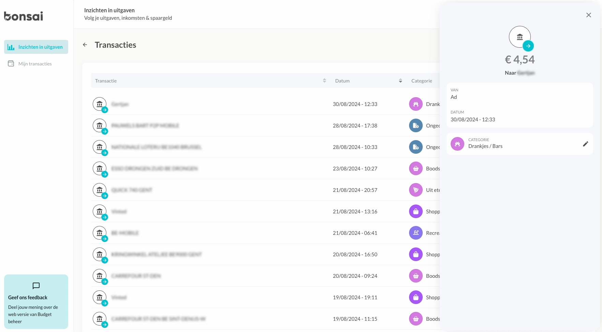This screenshot has width=602, height=332.
Task: Click bank icon of 21/08/2024 - 13:16 row
Action: [100, 212]
